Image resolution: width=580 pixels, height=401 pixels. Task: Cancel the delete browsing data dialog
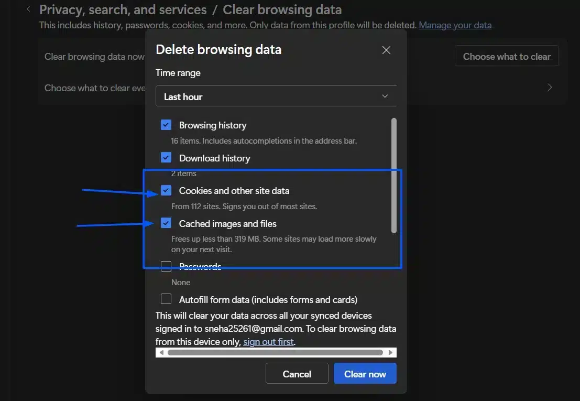tap(297, 374)
